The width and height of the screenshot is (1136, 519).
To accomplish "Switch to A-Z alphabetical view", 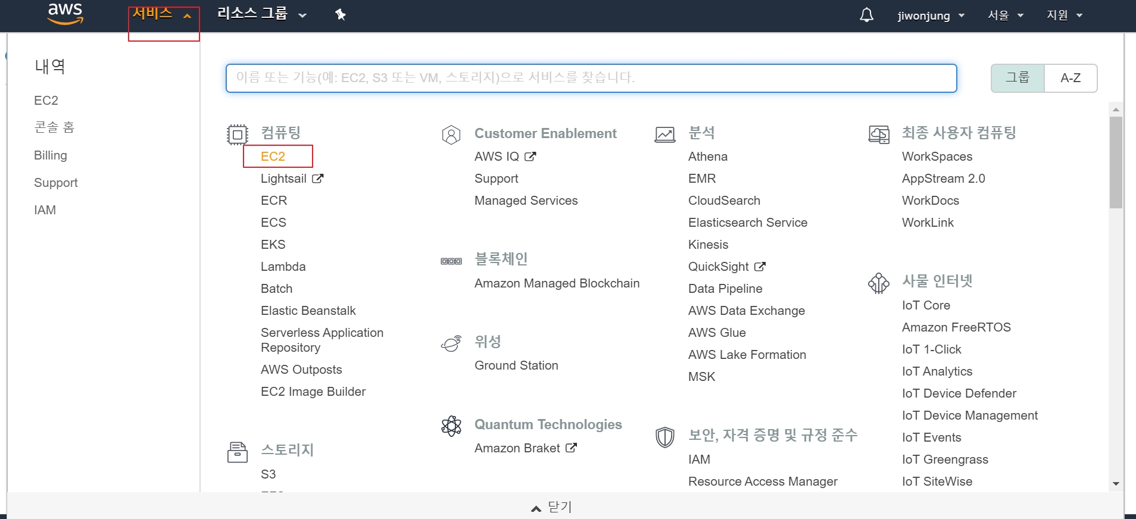I will (1071, 78).
